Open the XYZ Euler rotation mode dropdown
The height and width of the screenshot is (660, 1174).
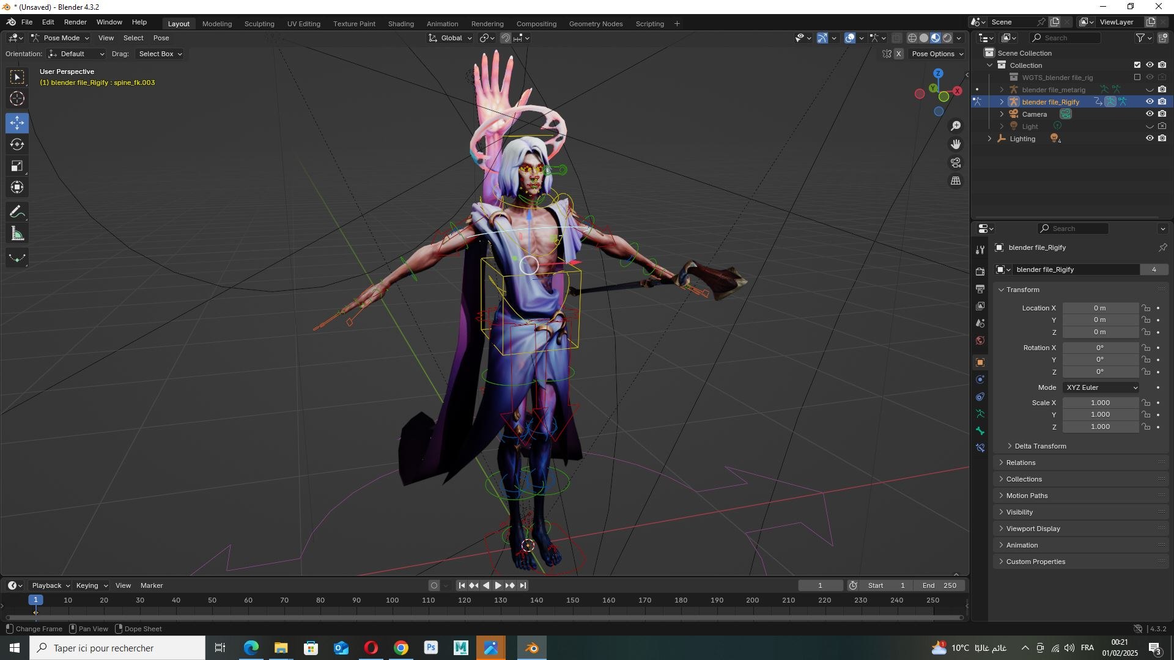pyautogui.click(x=1101, y=387)
